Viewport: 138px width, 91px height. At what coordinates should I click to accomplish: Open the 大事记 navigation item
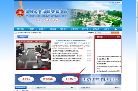(107, 29)
